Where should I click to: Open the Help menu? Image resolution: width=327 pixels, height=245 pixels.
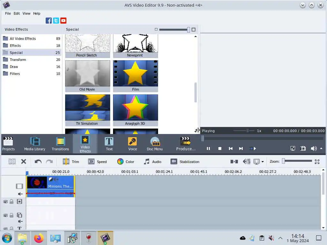click(37, 13)
